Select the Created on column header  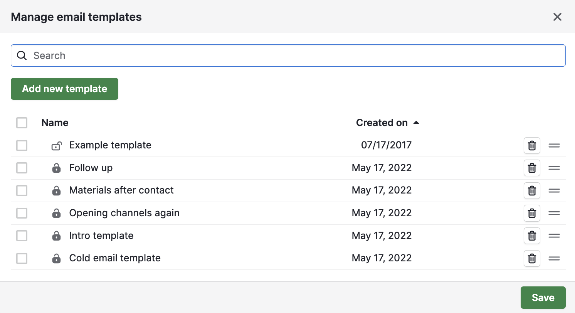tap(382, 123)
